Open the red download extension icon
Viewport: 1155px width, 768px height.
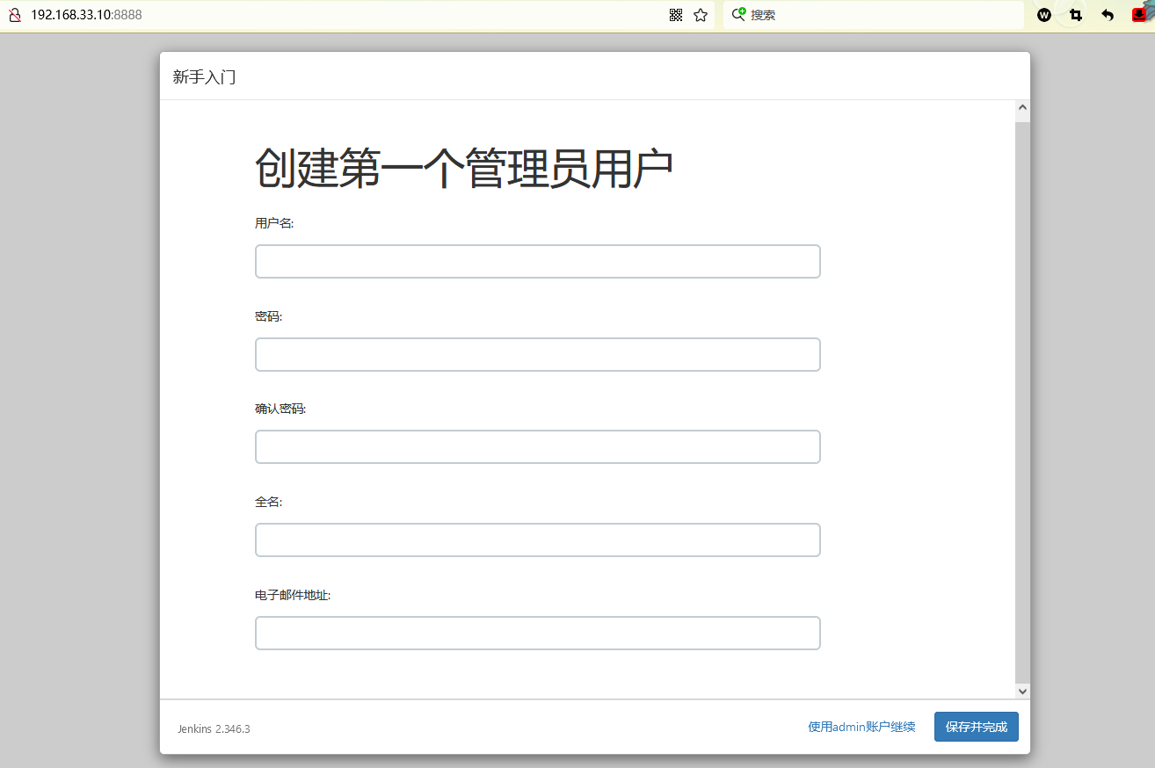(x=1139, y=15)
